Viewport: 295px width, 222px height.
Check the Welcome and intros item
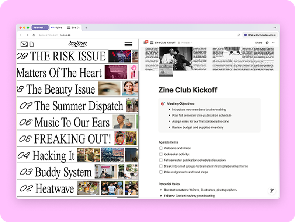(161, 148)
